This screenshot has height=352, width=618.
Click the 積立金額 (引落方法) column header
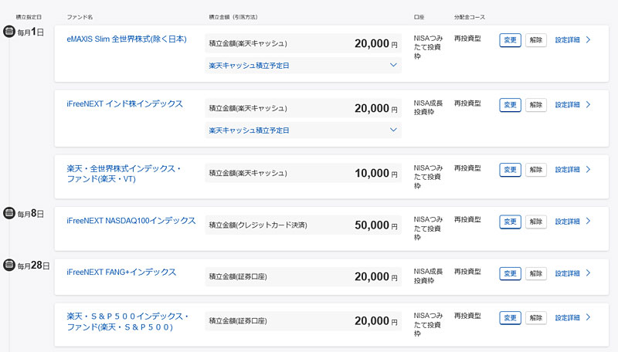tap(233, 17)
